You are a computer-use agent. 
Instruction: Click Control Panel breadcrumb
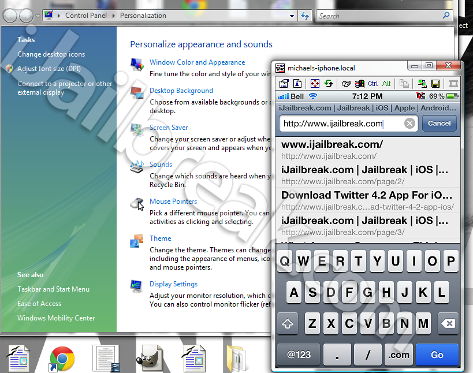pos(86,16)
